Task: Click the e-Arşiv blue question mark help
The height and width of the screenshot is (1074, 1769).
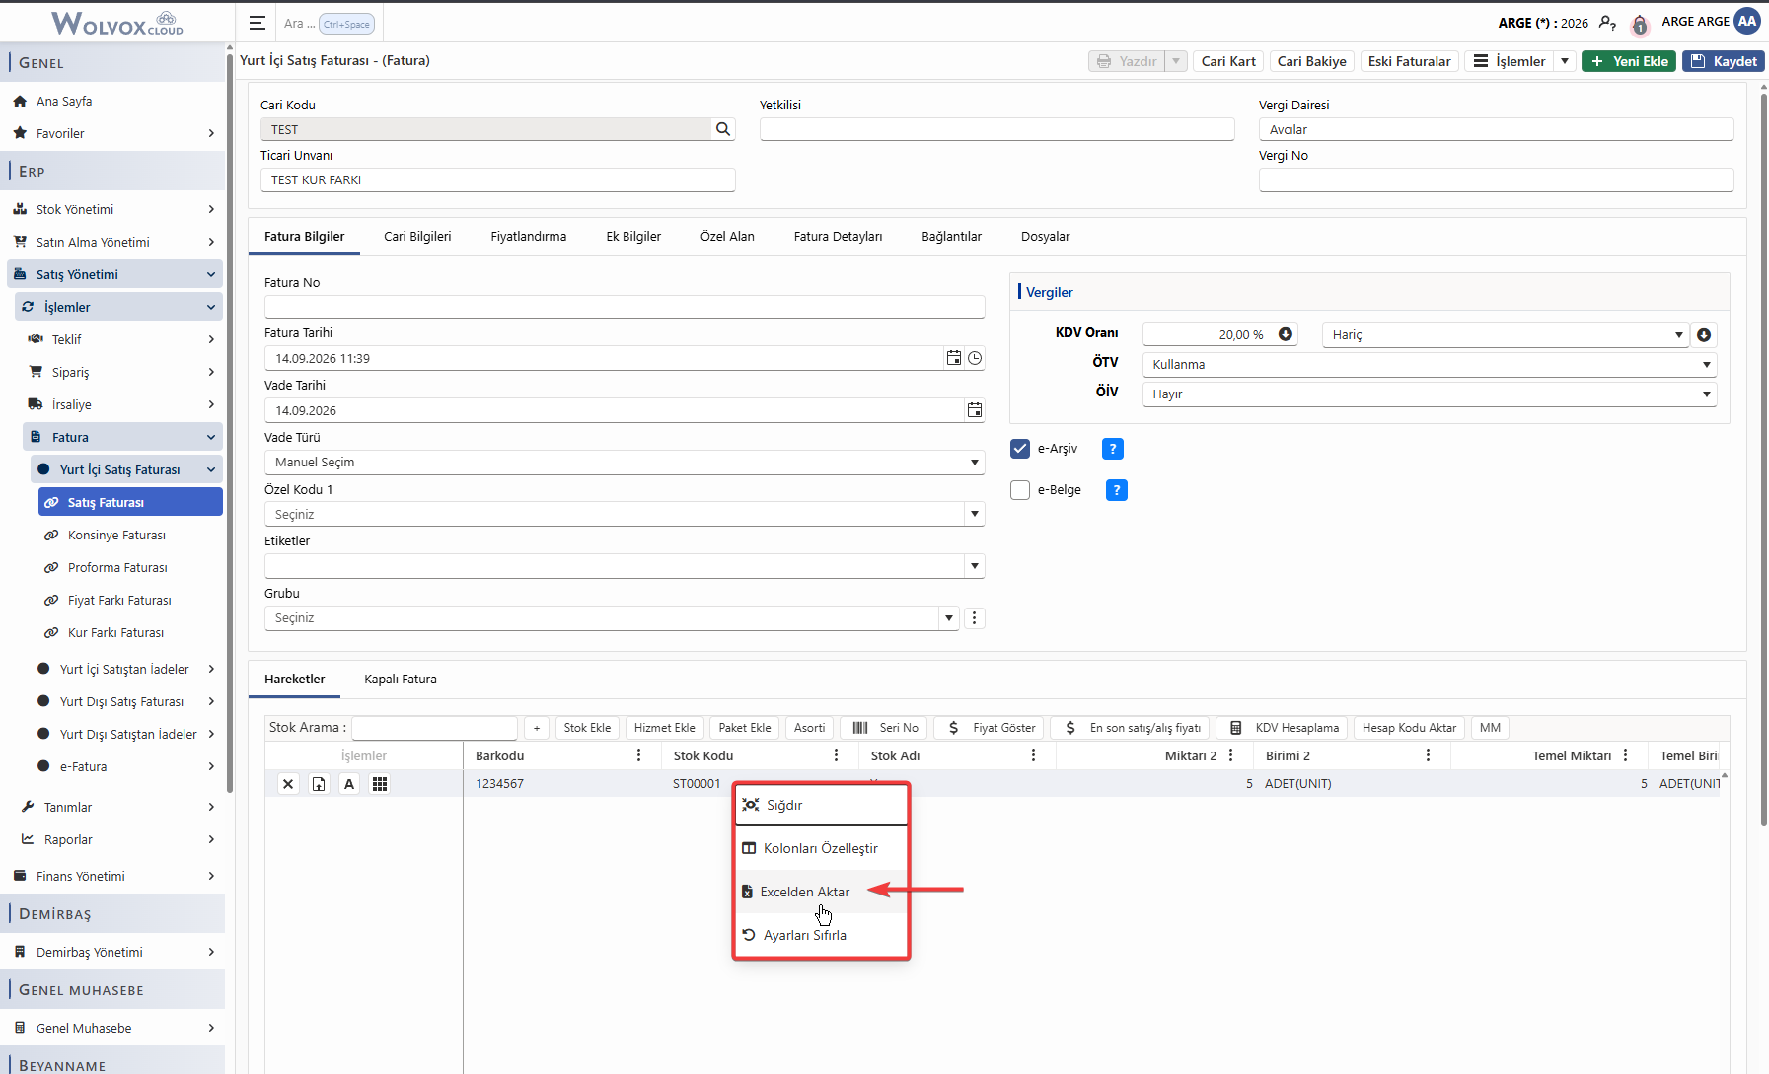Action: click(x=1112, y=449)
